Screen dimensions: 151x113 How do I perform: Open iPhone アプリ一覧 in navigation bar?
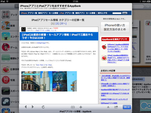coord(32,13)
